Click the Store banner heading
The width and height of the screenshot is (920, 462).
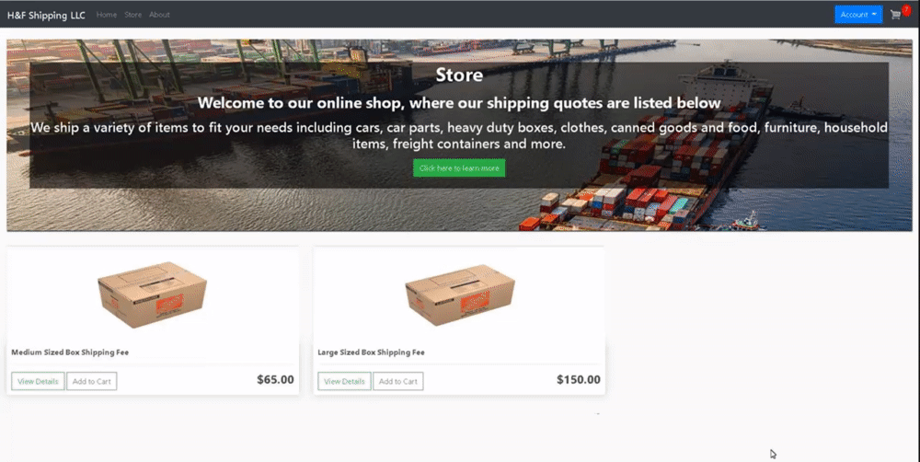tap(459, 75)
